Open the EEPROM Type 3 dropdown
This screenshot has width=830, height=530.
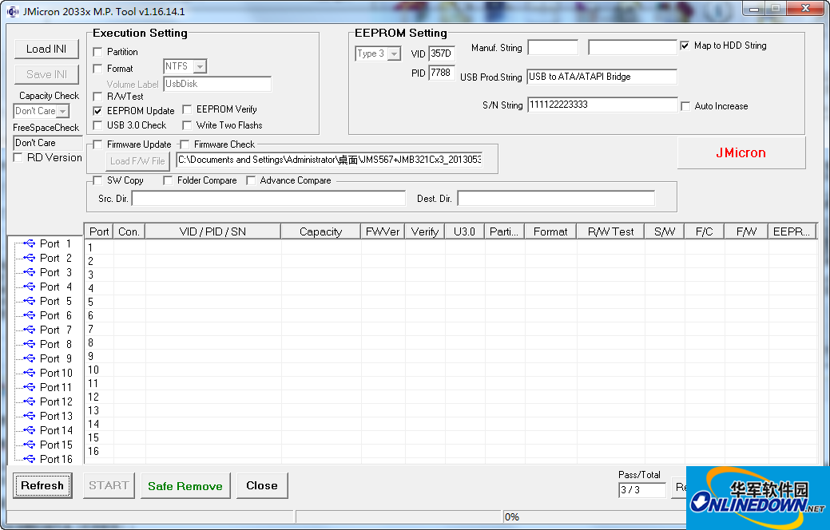394,53
